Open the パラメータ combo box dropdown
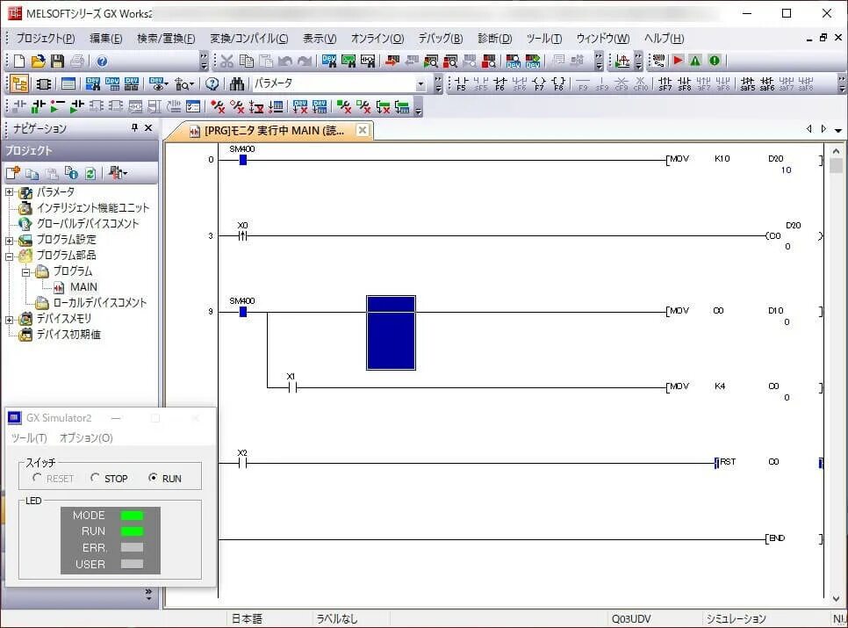Viewport: 848px width, 628px height. (420, 83)
